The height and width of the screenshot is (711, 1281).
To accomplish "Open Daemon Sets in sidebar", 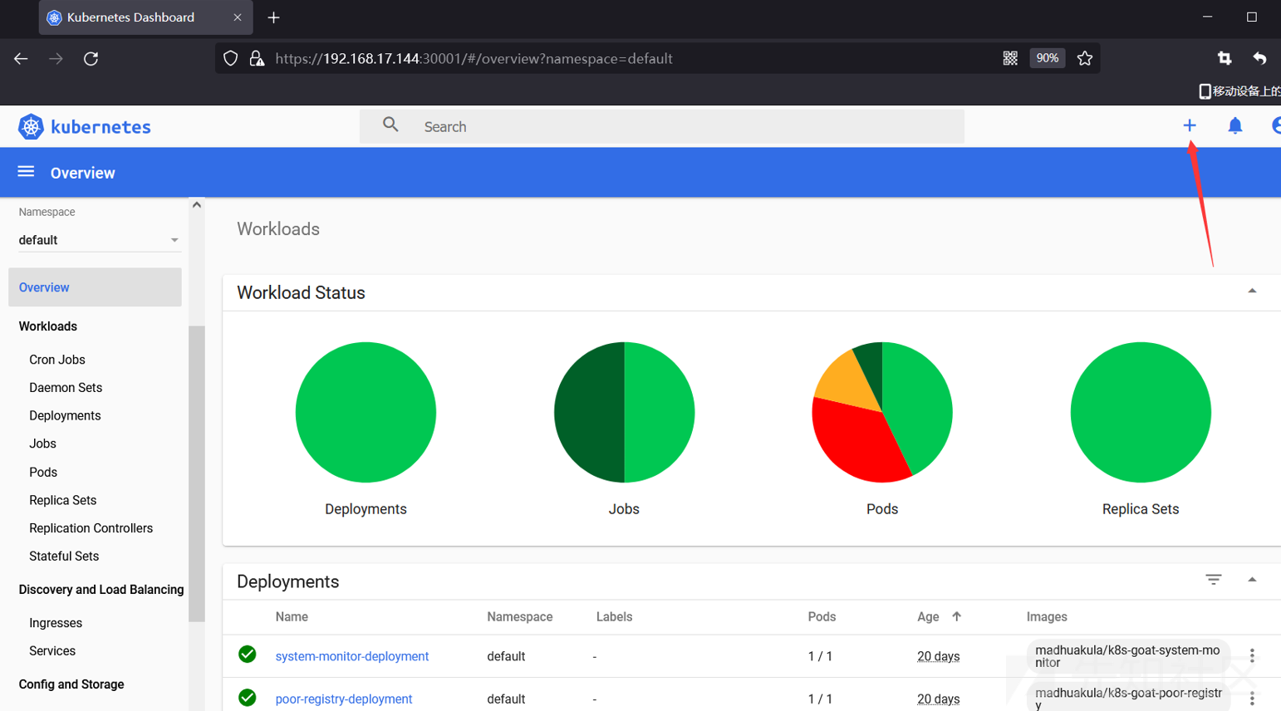I will [x=66, y=388].
